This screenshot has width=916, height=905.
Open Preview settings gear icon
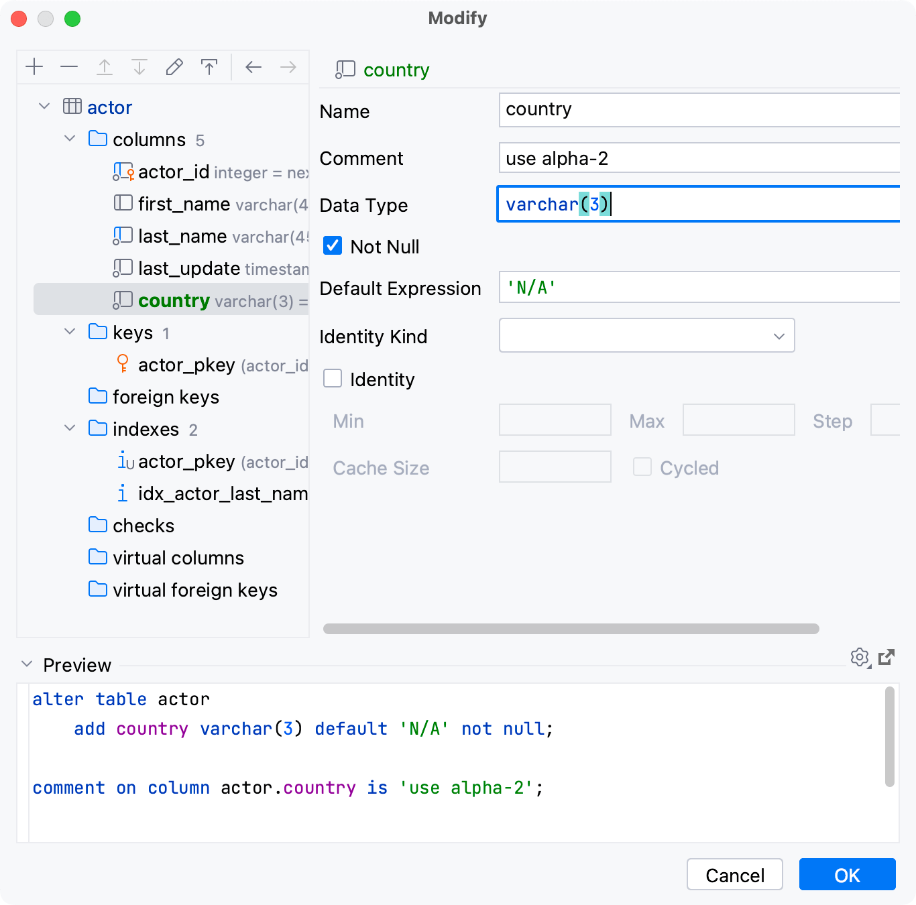[860, 658]
